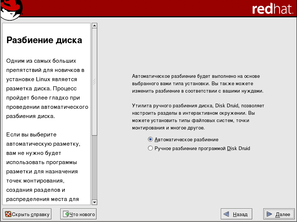The width and height of the screenshot is (297, 222).
Task: Click the document icon on Что нового
Action: 66,214
